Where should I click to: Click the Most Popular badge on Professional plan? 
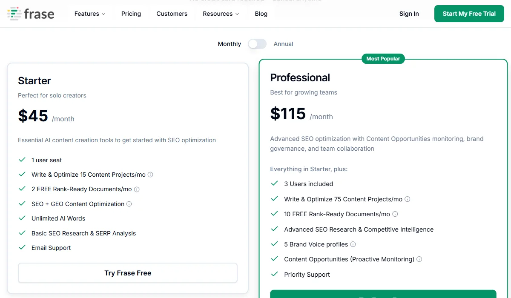click(383, 58)
